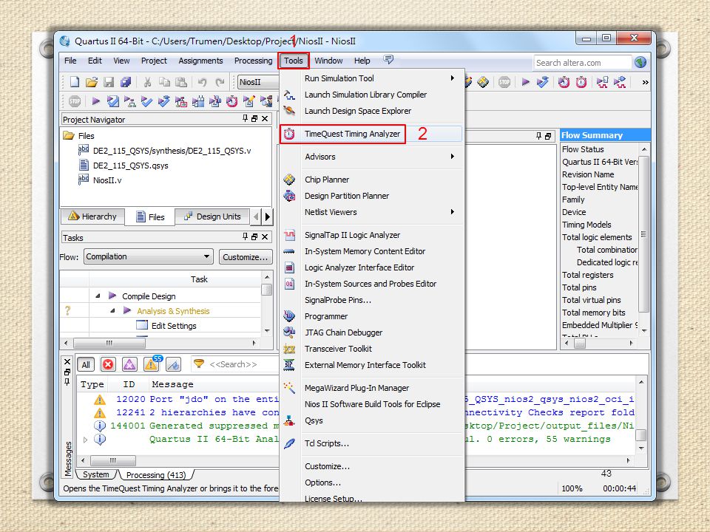Click the Save All stacked floppies icon
Viewport: 710px width, 532px height.
126,82
